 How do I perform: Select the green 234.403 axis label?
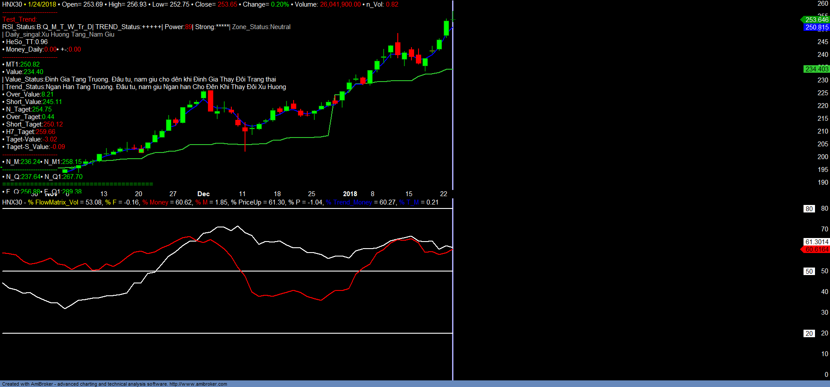(x=816, y=69)
